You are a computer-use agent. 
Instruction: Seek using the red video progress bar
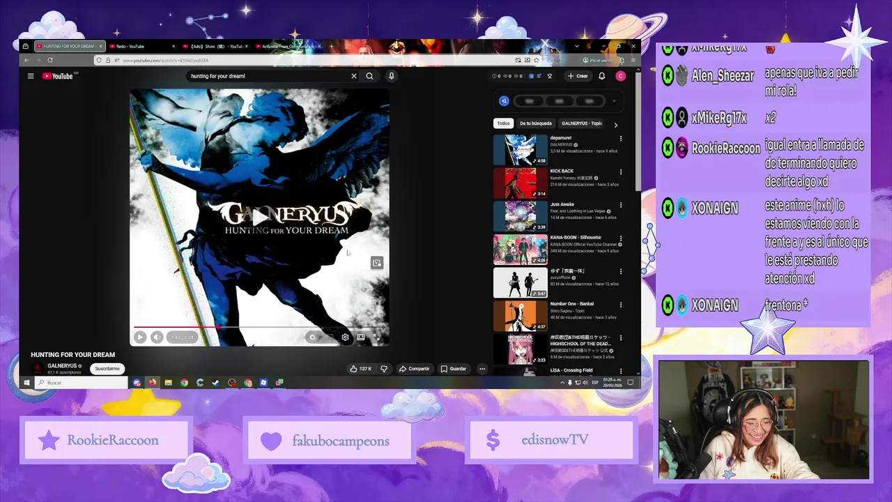[259, 326]
